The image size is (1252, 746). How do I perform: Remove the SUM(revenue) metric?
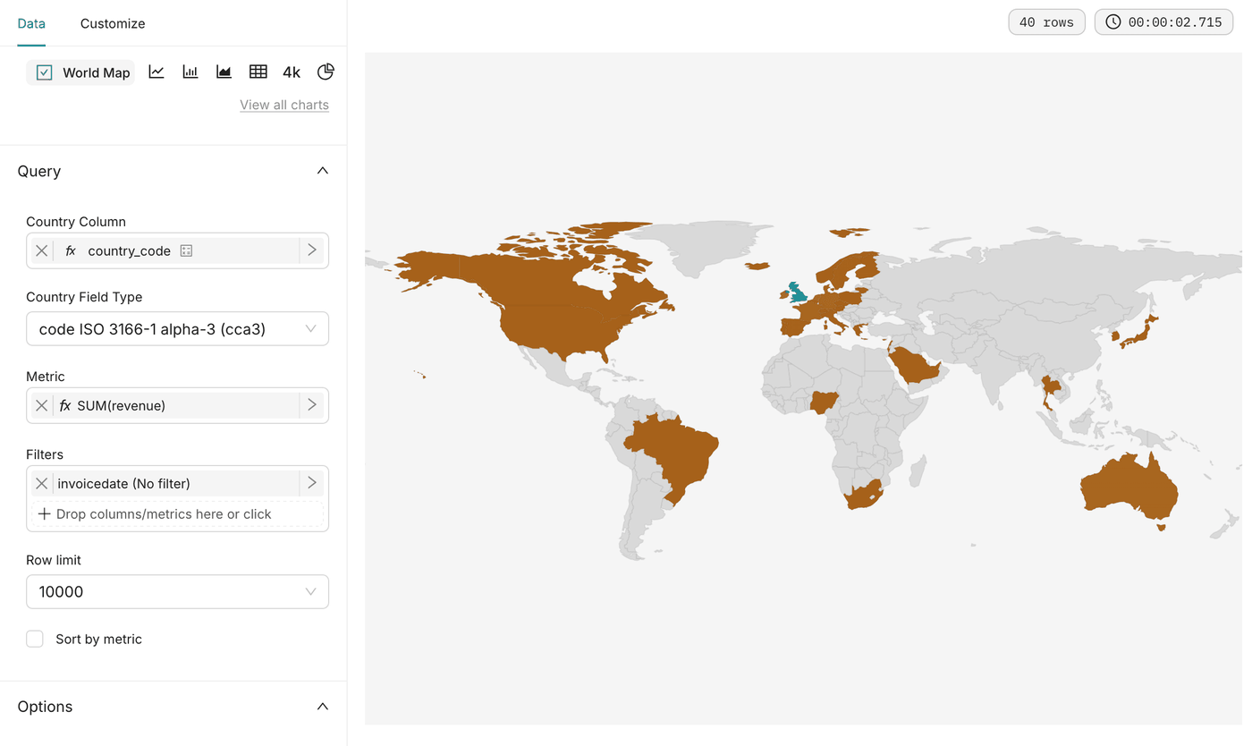(42, 405)
